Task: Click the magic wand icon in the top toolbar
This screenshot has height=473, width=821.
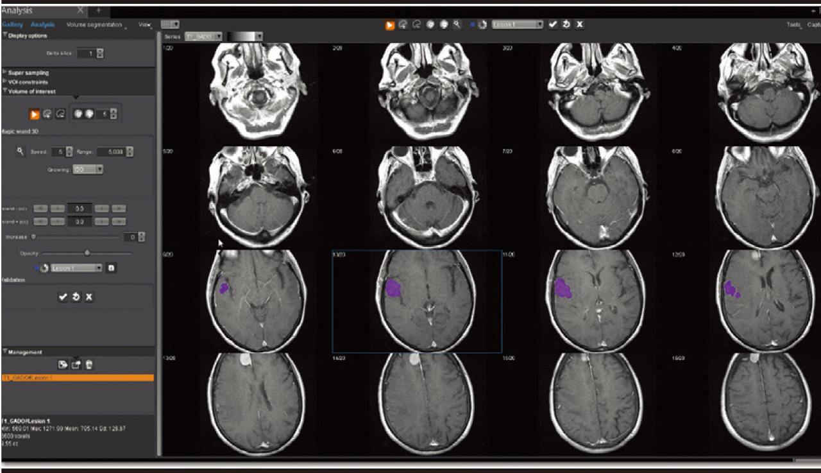Action: tap(456, 24)
